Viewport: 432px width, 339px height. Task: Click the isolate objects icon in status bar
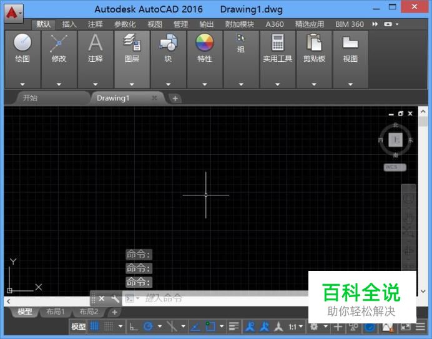tap(353, 327)
